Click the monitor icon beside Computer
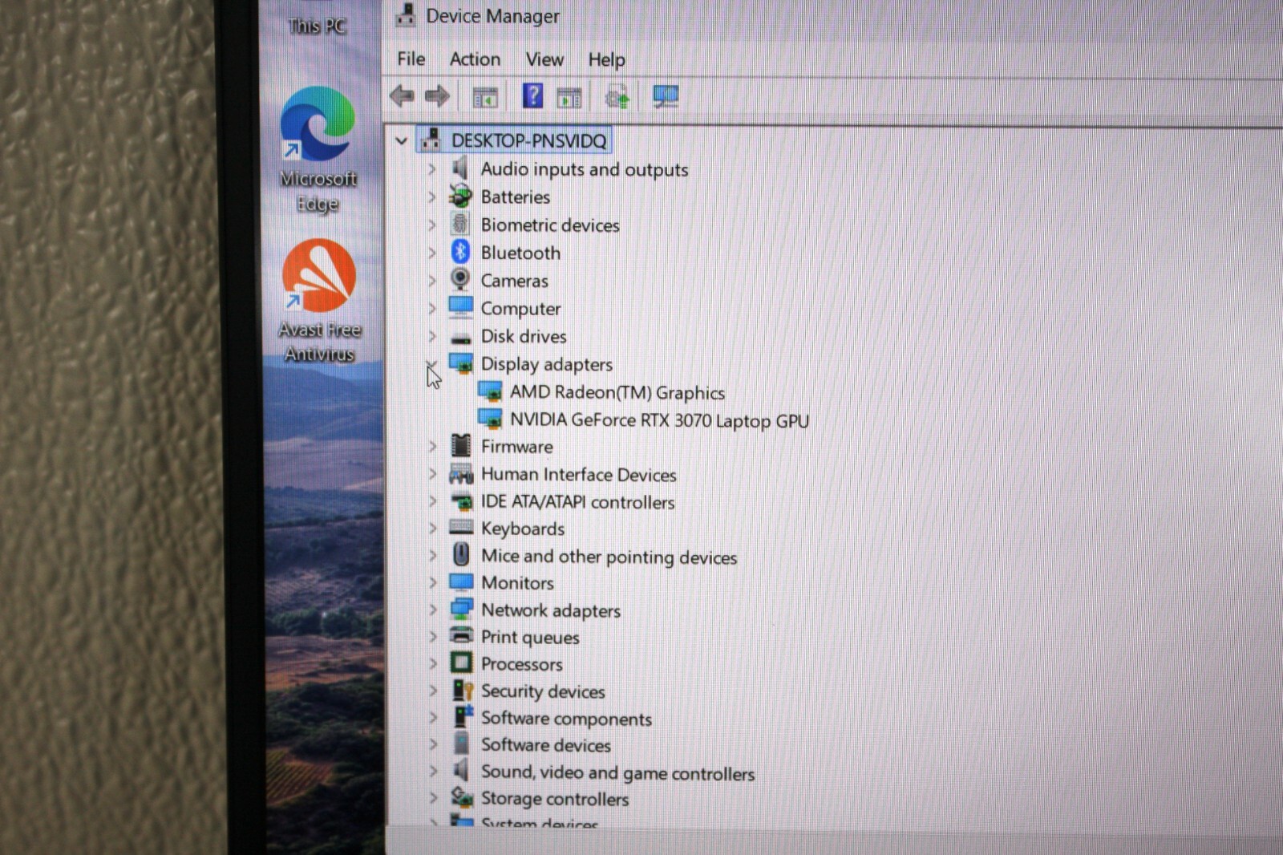 461,307
